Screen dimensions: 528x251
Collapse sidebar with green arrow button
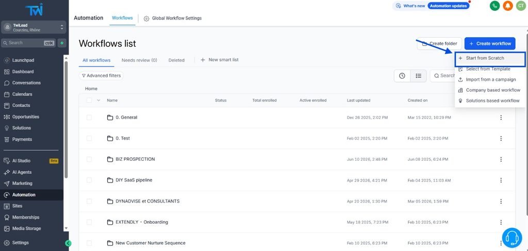point(69,243)
